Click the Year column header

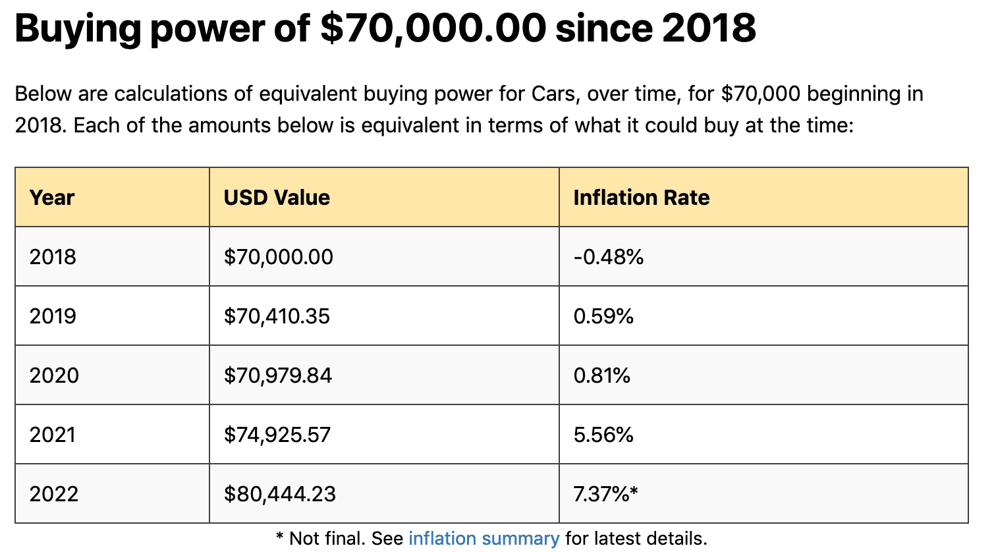(113, 198)
